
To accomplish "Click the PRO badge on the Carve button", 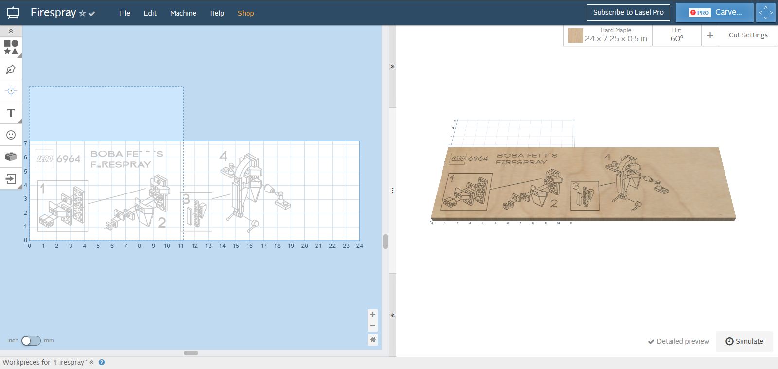I will click(700, 13).
